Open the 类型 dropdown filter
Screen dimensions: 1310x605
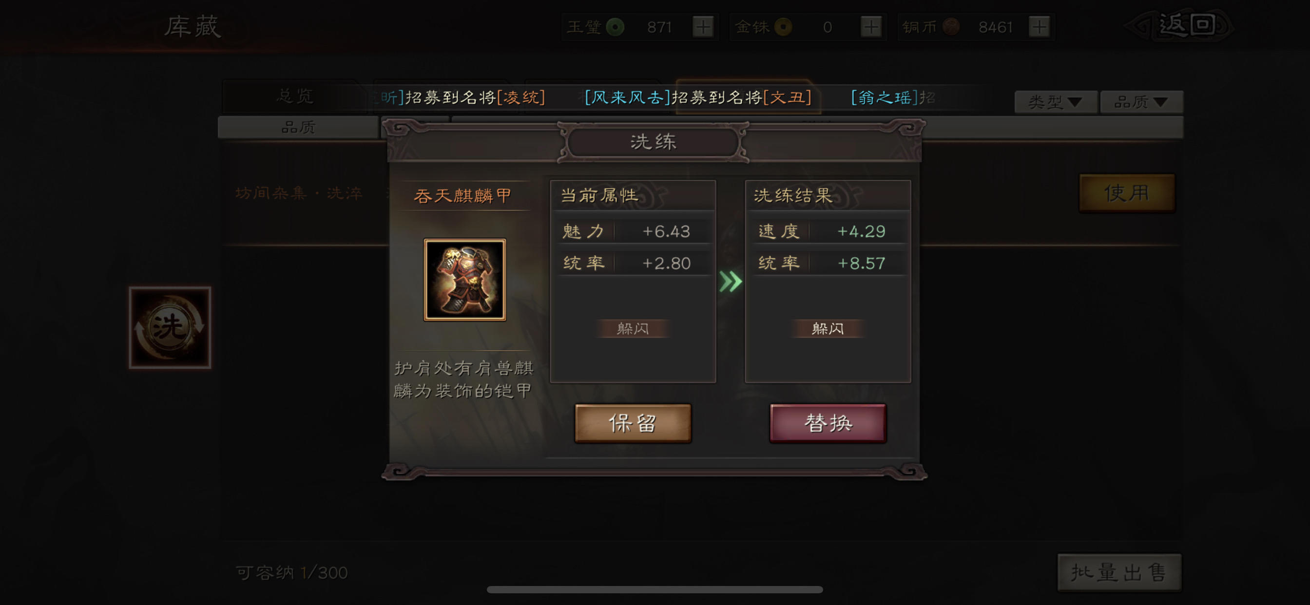1055,102
